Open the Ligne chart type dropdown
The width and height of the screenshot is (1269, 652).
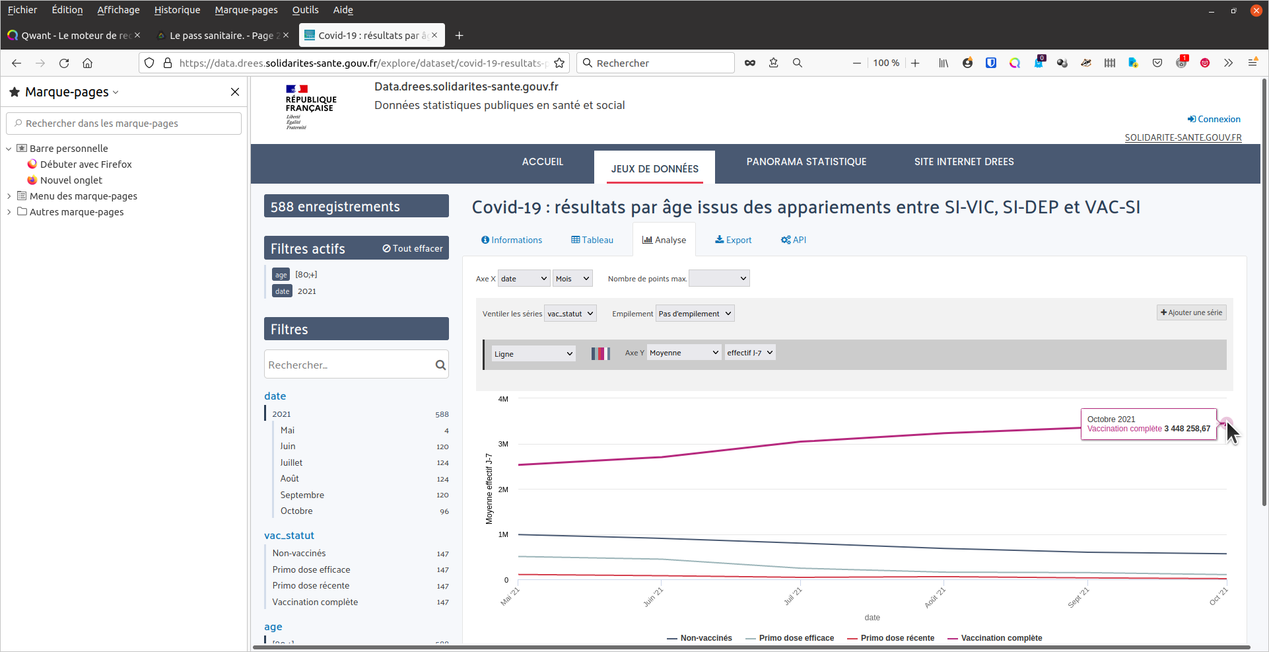coord(533,354)
